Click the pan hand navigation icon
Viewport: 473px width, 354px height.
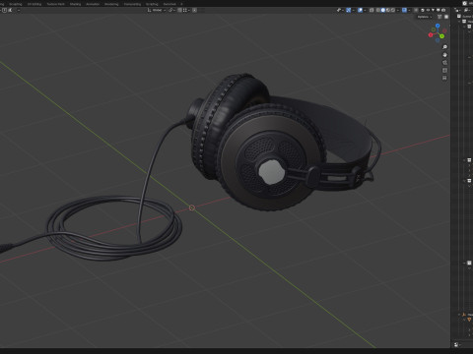[444, 55]
